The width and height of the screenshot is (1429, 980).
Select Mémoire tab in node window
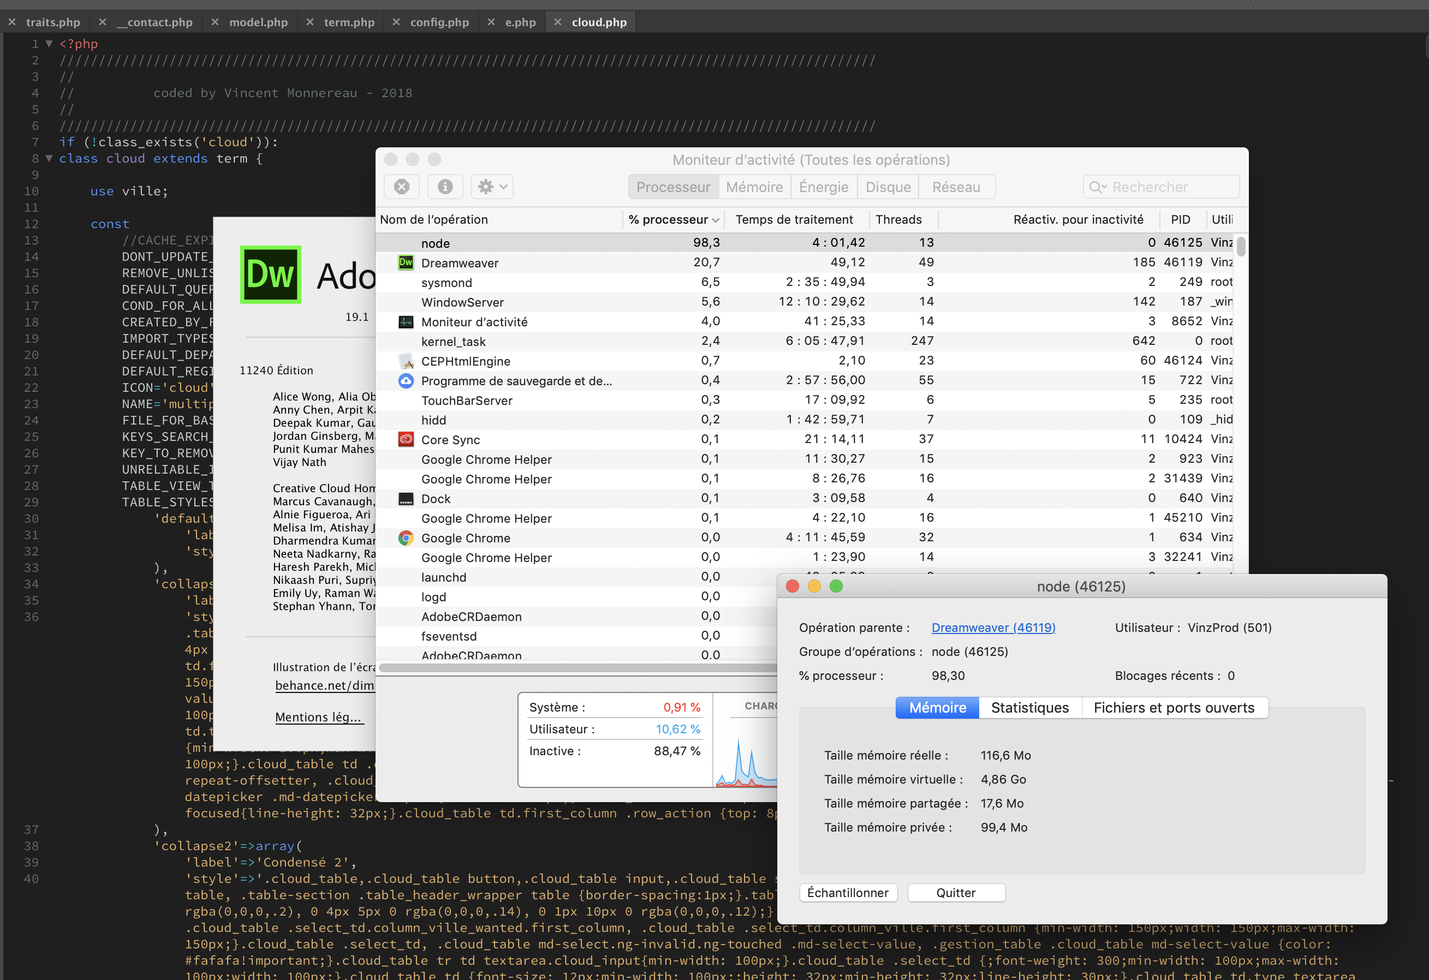click(937, 708)
